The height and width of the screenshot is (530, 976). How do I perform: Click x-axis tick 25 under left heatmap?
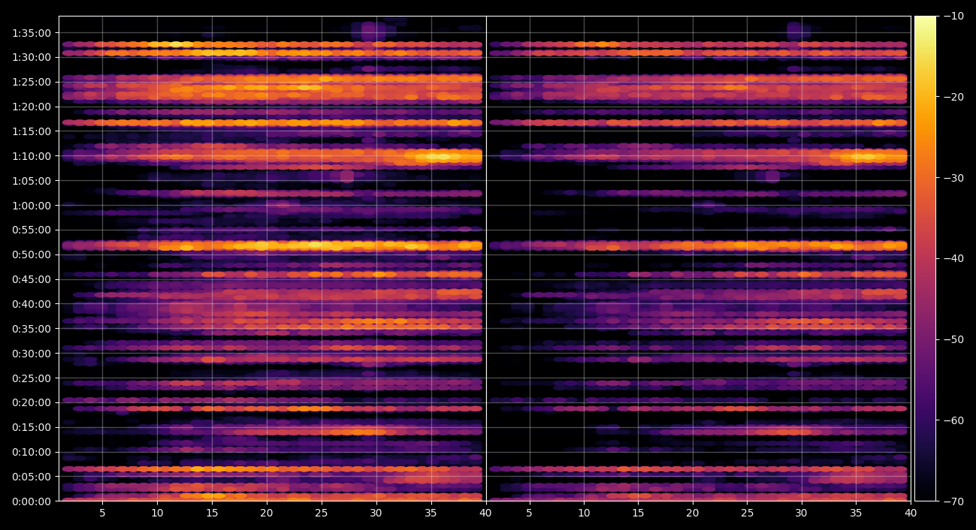(x=322, y=513)
